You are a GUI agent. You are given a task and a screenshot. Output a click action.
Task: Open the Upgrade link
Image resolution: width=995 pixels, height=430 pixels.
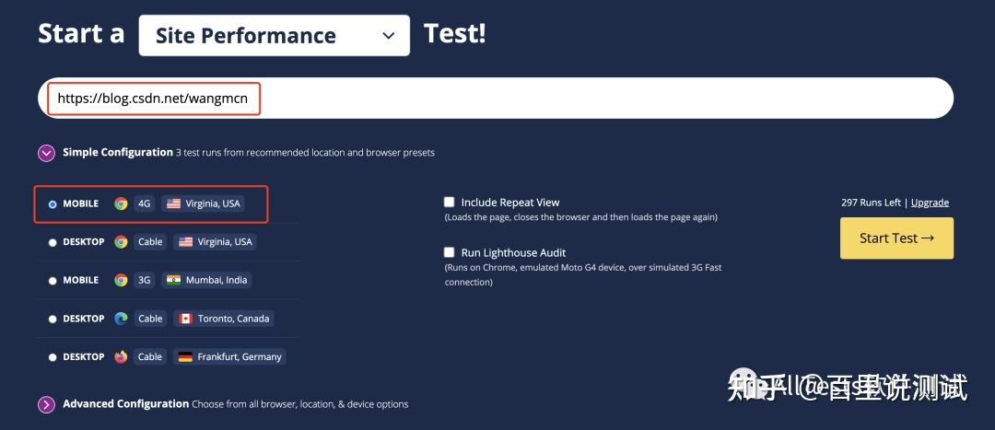[x=930, y=203]
